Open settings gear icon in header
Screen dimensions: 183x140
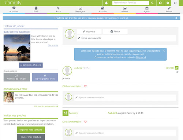168,3
